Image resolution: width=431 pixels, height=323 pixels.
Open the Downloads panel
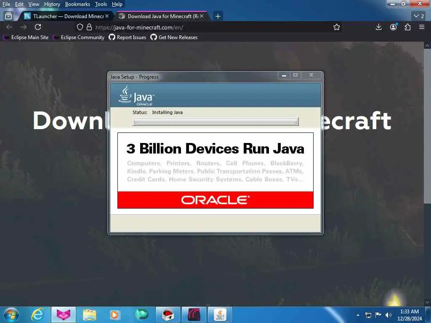click(378, 27)
